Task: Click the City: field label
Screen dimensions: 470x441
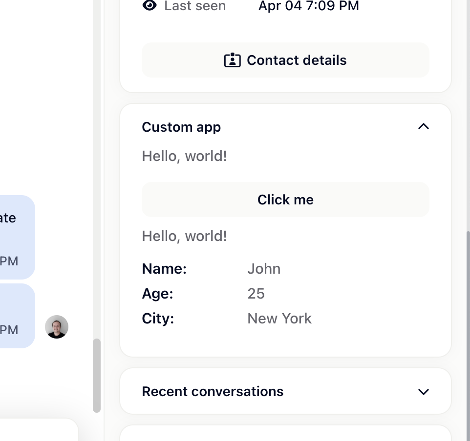Action: pyautogui.click(x=158, y=319)
